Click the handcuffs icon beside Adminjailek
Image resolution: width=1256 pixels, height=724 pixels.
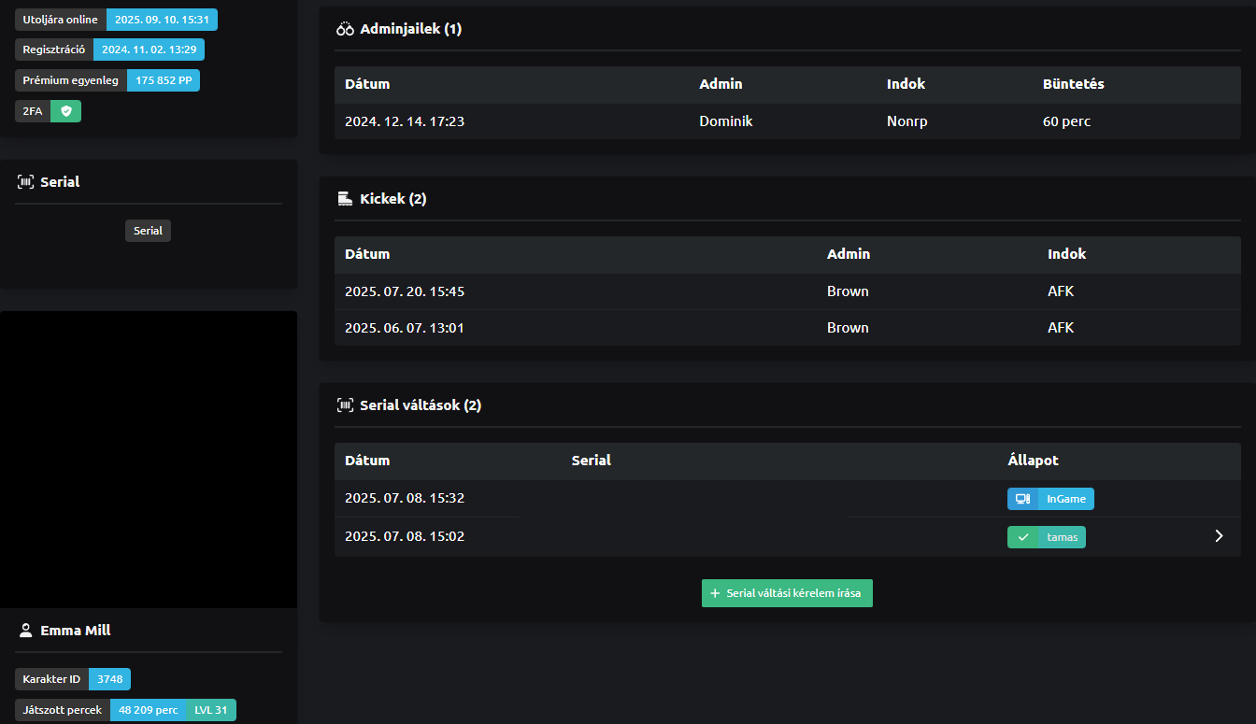click(345, 29)
